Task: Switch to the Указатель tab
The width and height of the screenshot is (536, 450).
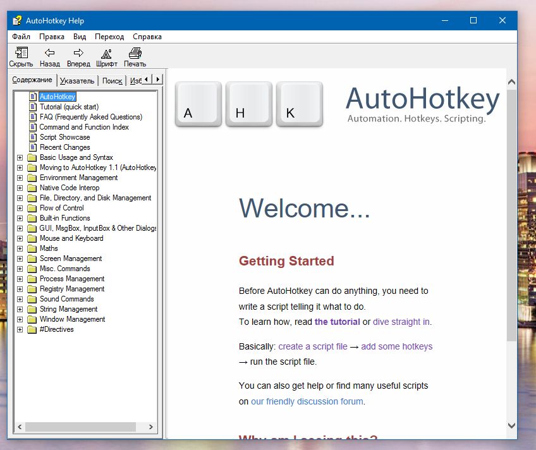Action: pos(77,81)
